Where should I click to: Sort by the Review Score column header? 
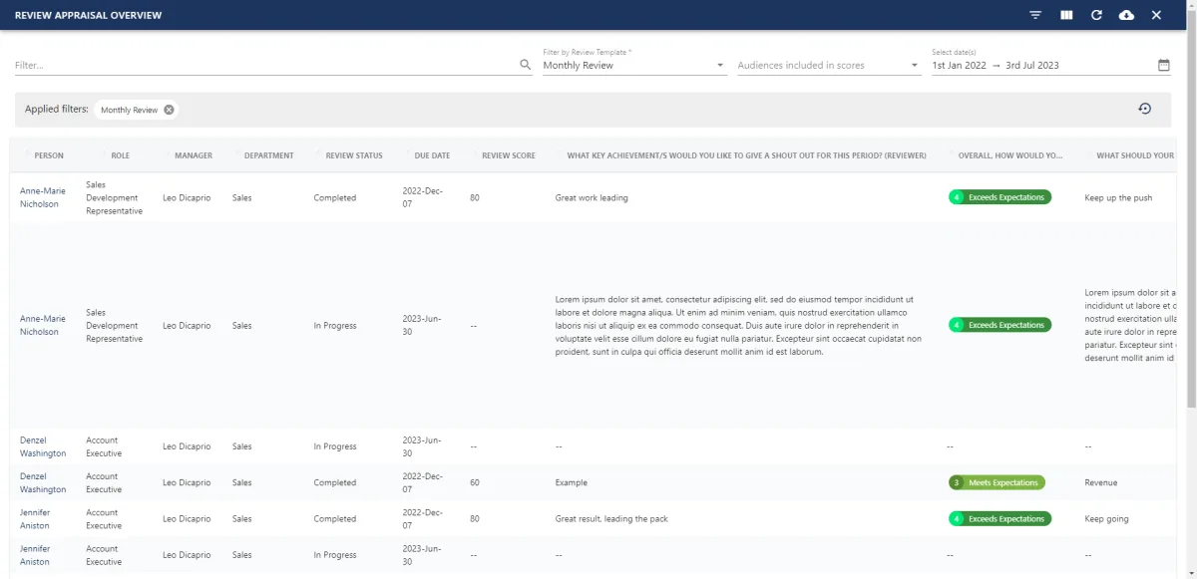point(508,155)
